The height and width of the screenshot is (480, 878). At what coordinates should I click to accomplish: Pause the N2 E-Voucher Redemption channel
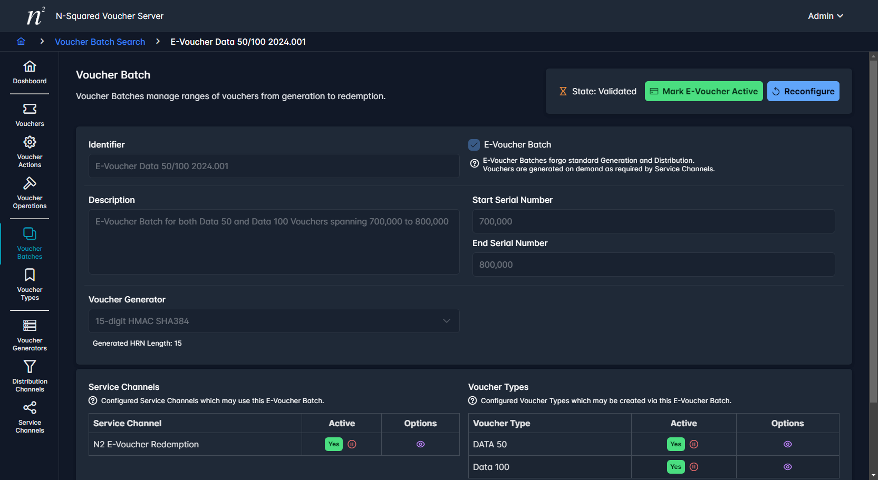352,444
